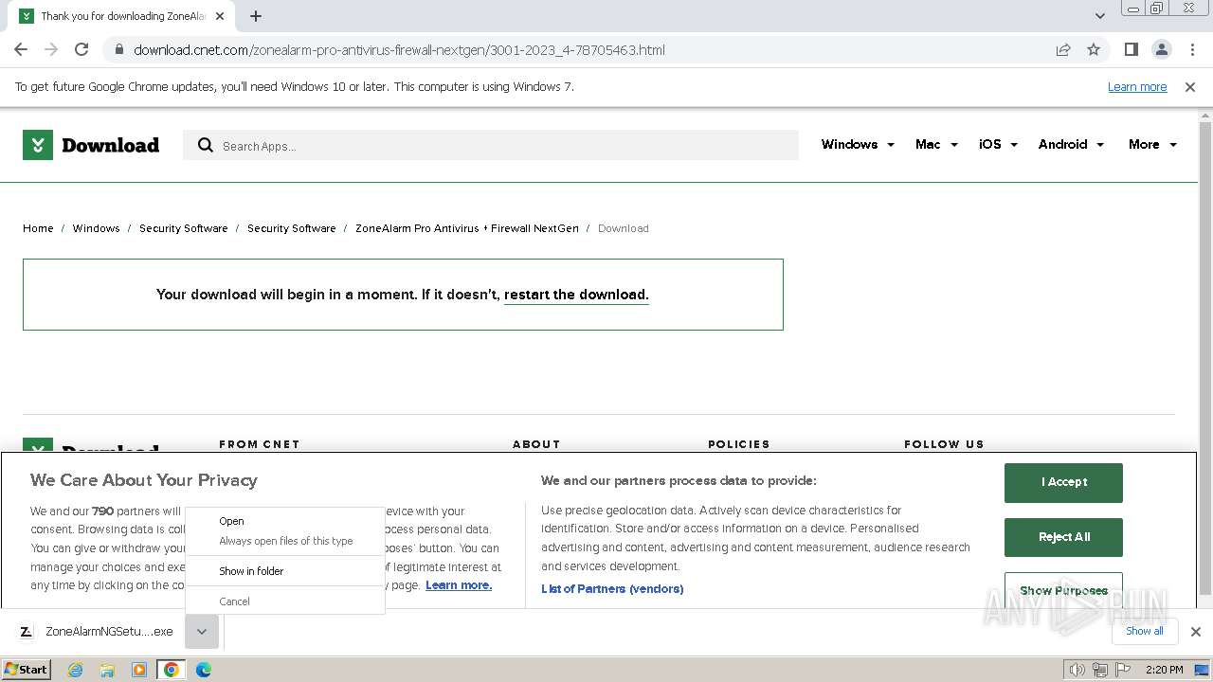Select Show in folder option
The width and height of the screenshot is (1213, 682).
[251, 571]
